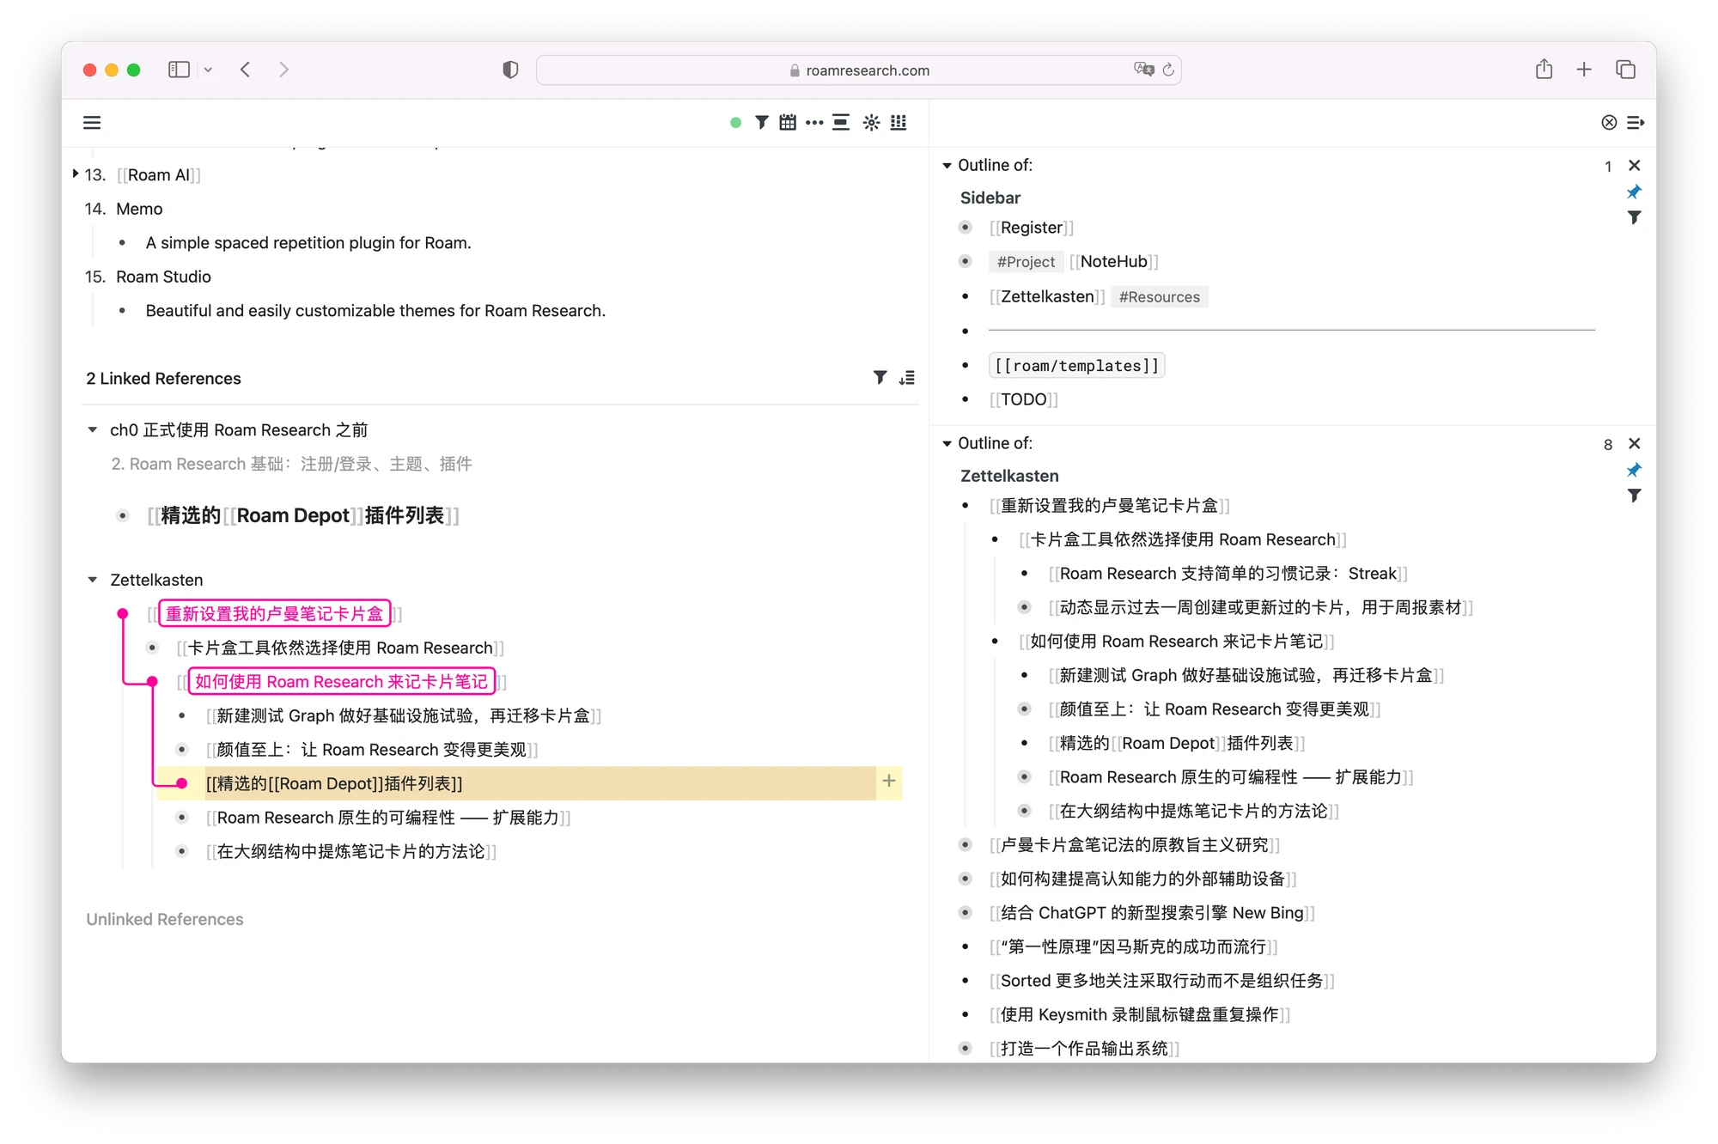Open the grid apps icon in toolbar
1718x1144 pixels.
[899, 123]
